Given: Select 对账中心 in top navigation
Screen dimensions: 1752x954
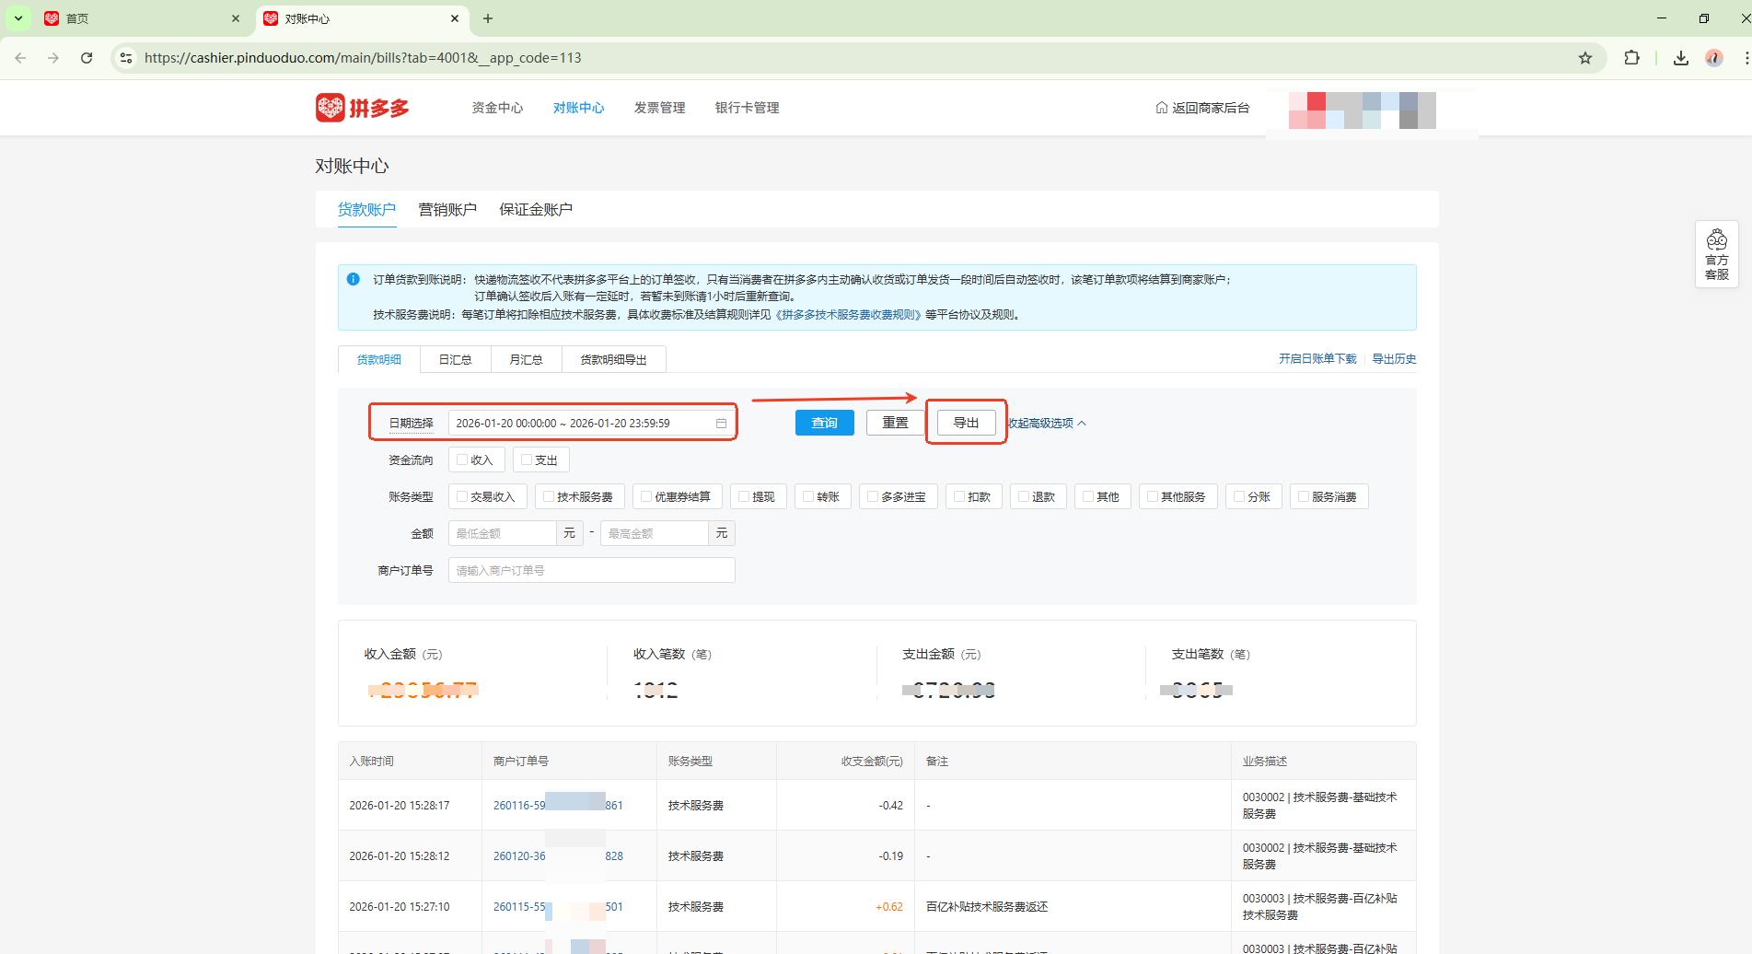Looking at the screenshot, I should point(578,108).
